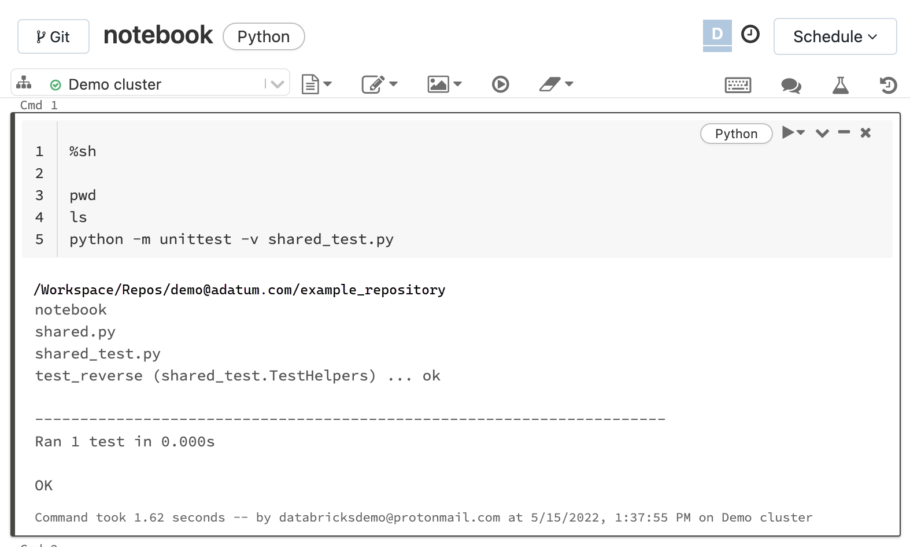Viewport: 910px width, 547px height.
Task: Open the Schedule dropdown
Action: click(835, 36)
